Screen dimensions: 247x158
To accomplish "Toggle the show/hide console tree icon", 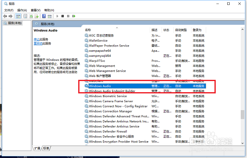I will (18, 16).
